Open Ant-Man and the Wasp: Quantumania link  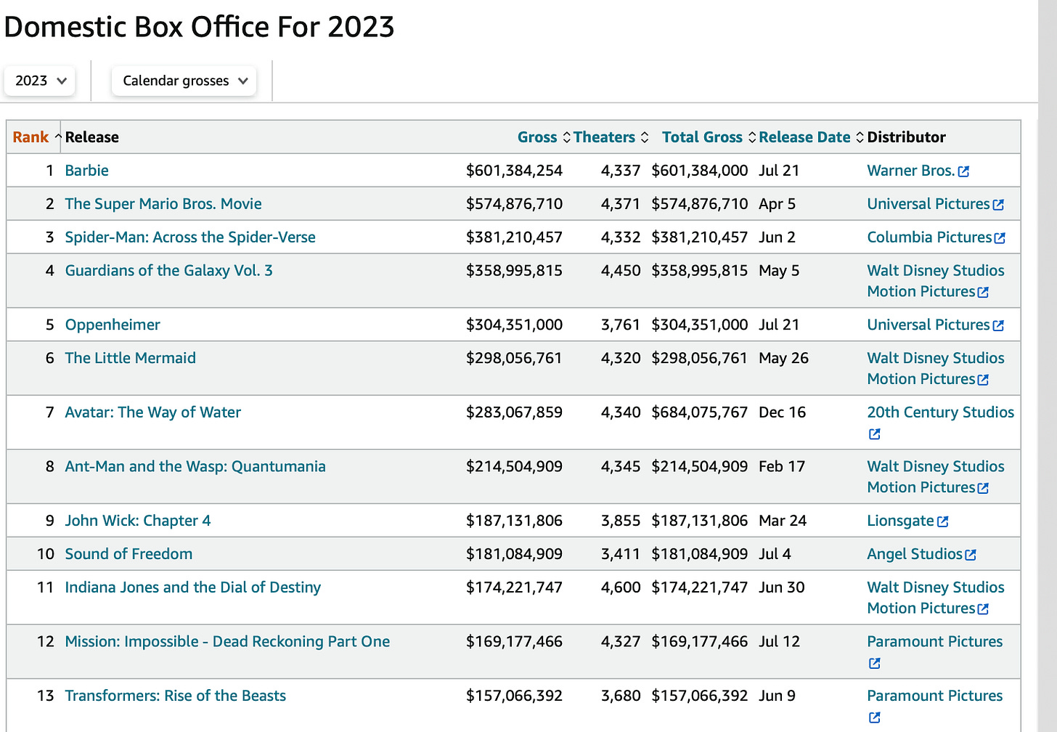[195, 467]
